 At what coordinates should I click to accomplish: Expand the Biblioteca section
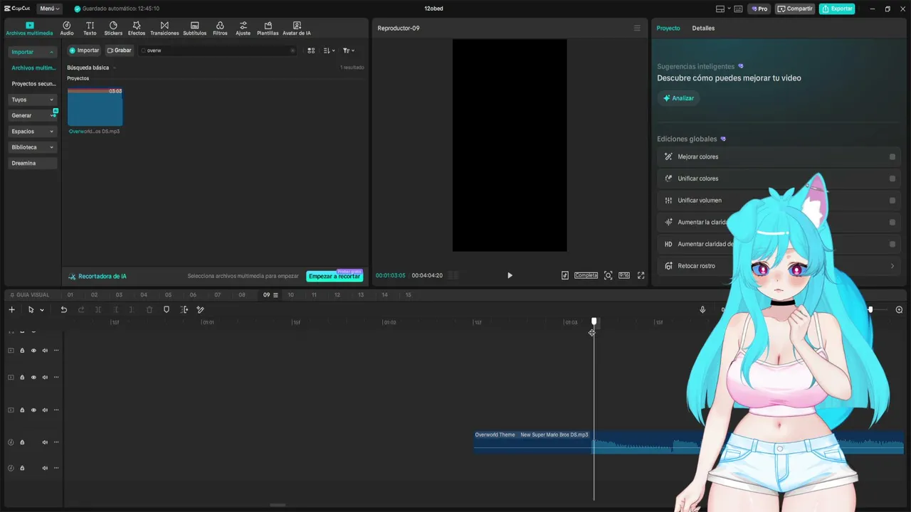(51, 147)
